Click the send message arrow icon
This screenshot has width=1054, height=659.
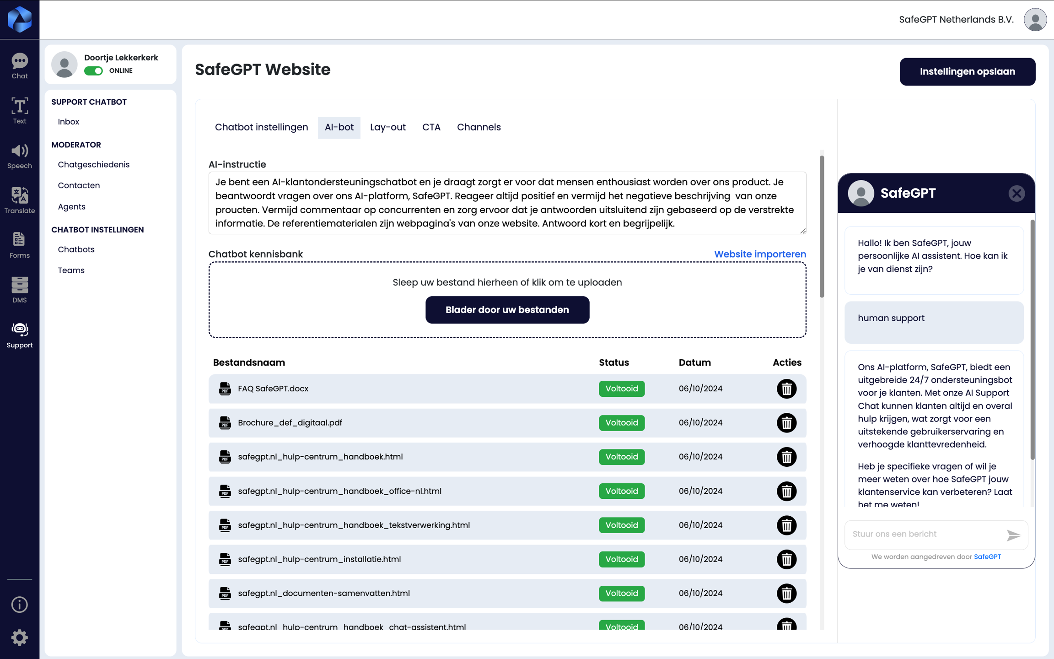tap(1013, 535)
